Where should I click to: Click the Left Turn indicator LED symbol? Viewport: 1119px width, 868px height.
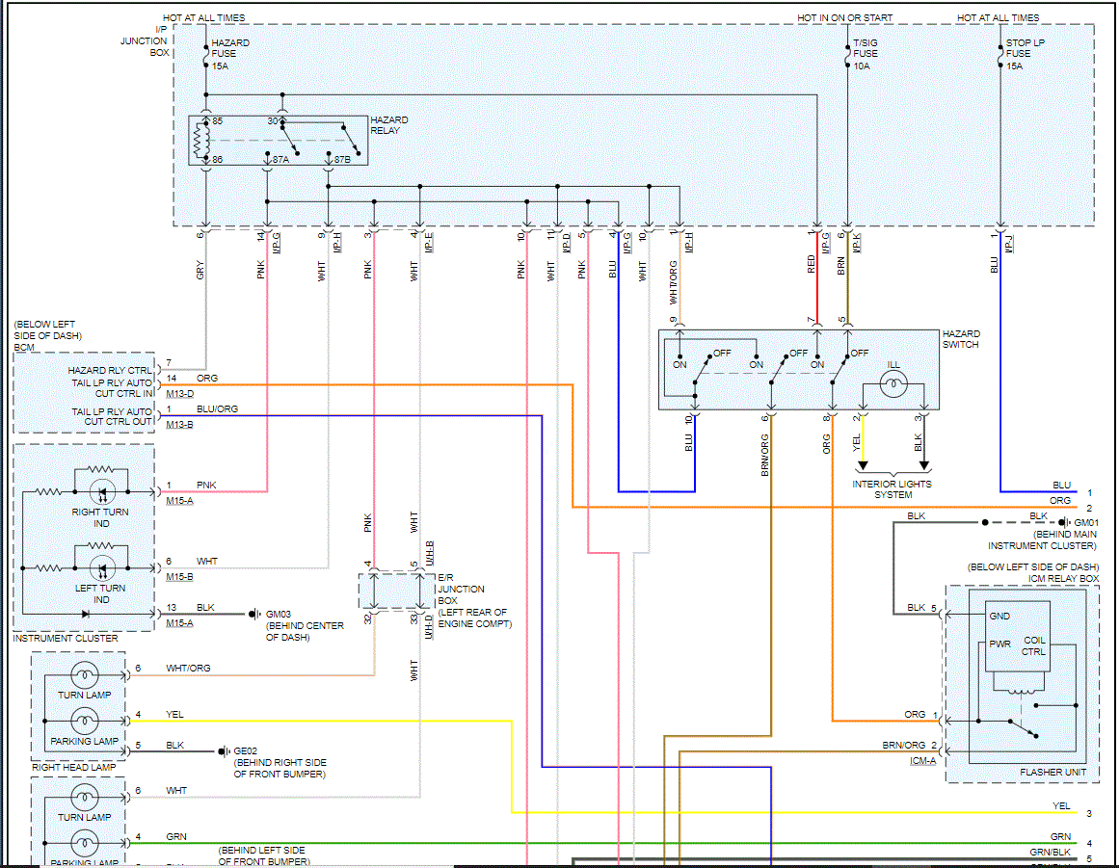(x=102, y=568)
